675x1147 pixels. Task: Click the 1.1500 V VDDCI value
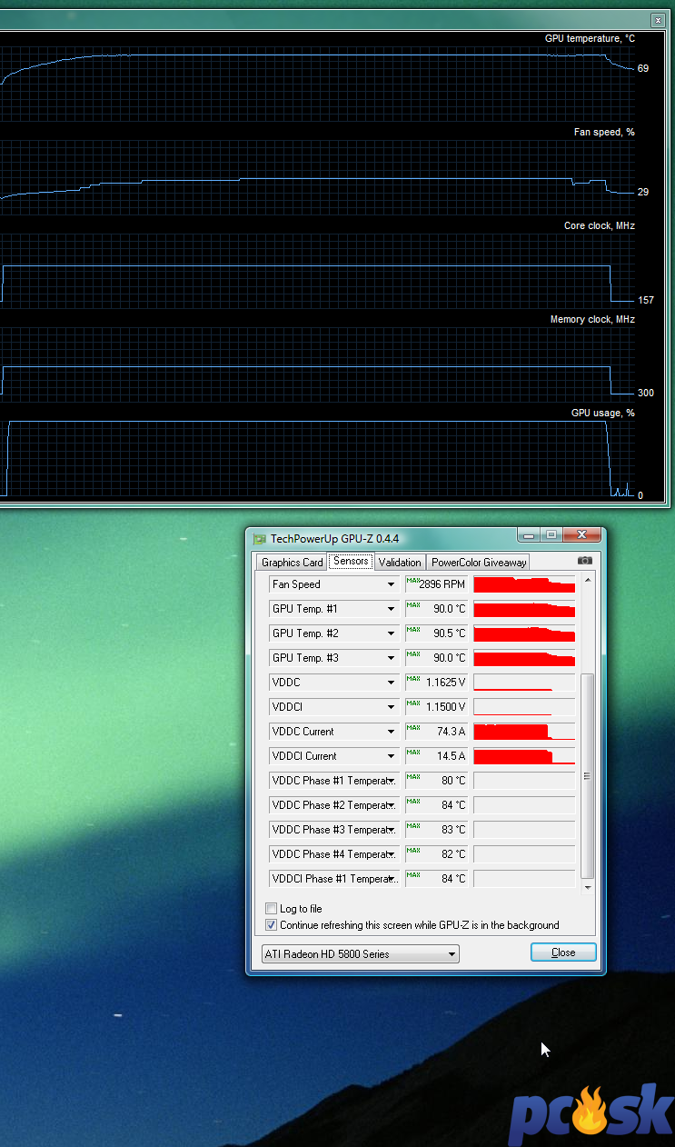point(445,707)
